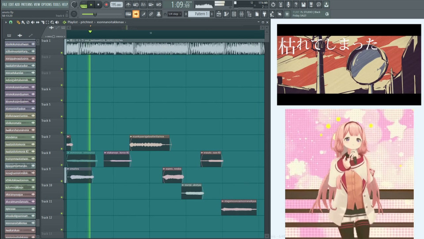The height and width of the screenshot is (239, 424).
Task: Click the render/export audio icon
Action: coord(311,4)
